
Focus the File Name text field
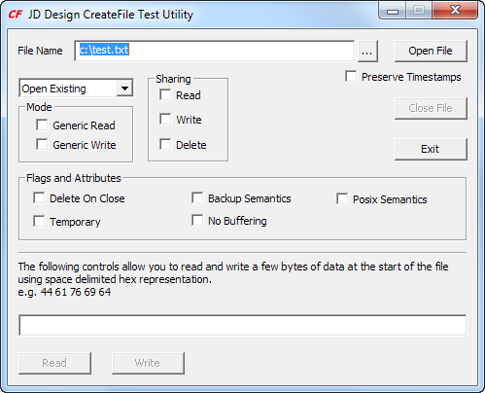215,51
